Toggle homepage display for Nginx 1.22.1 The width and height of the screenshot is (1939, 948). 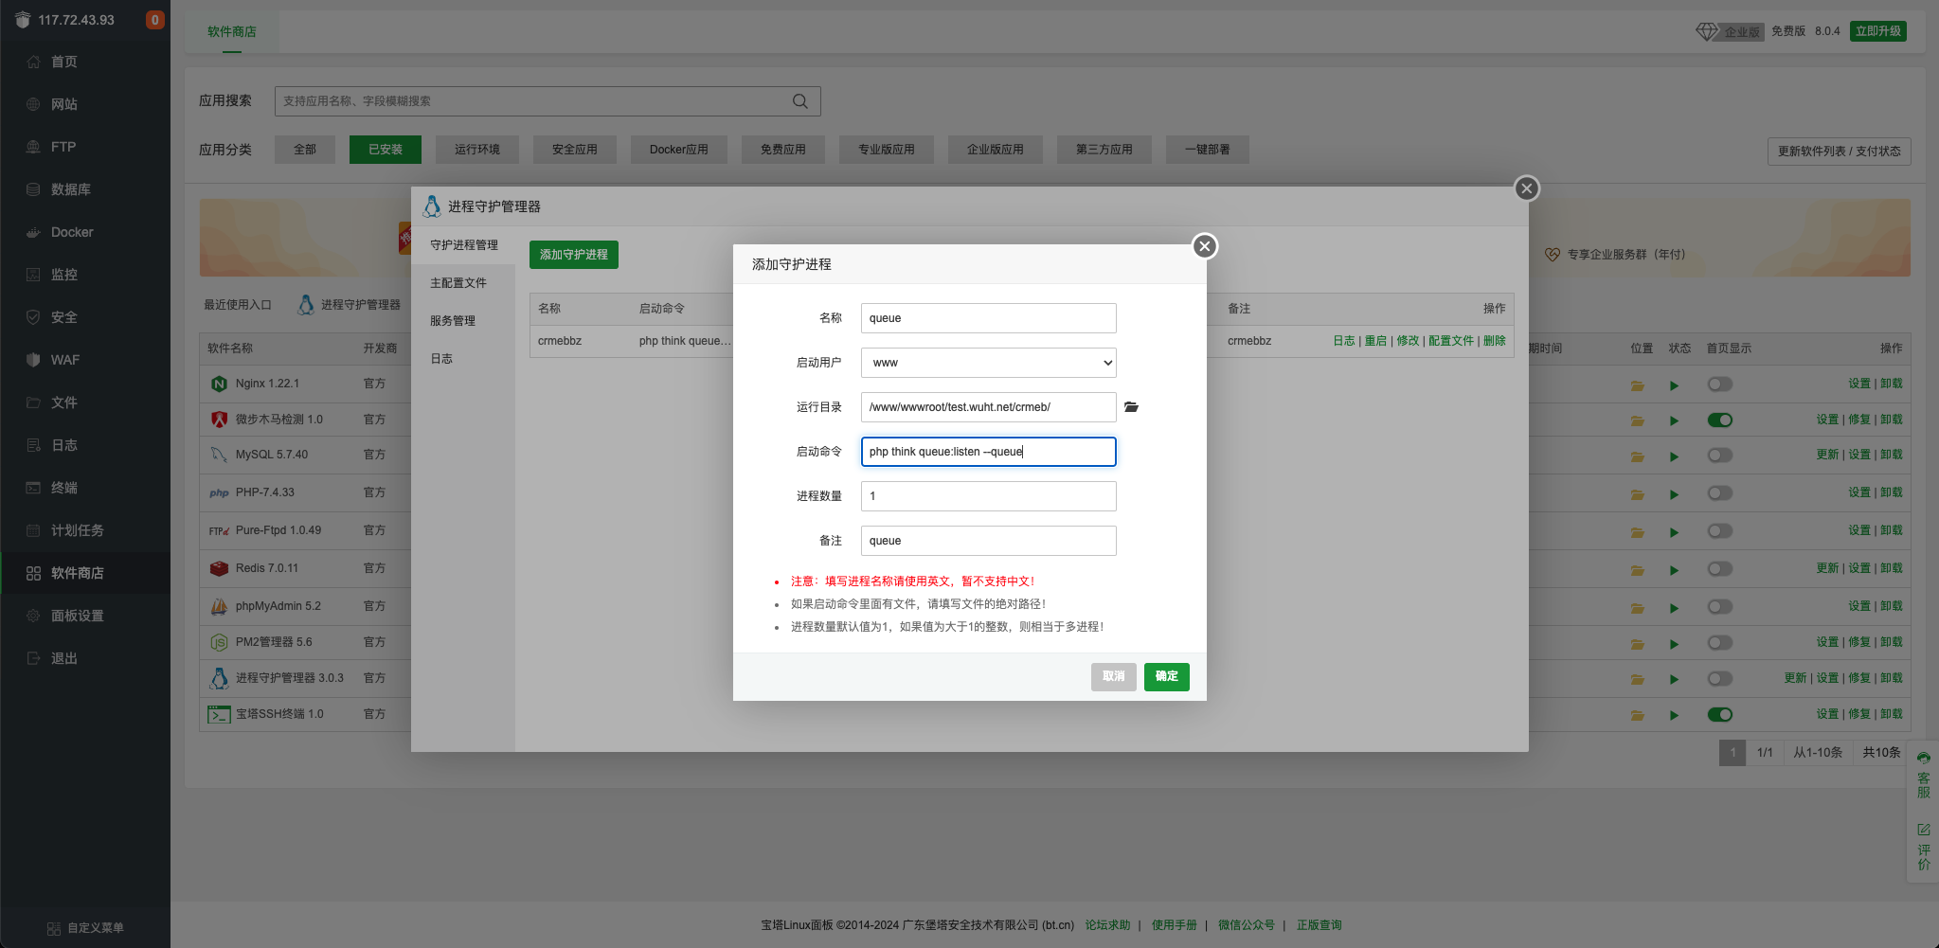click(x=1719, y=385)
